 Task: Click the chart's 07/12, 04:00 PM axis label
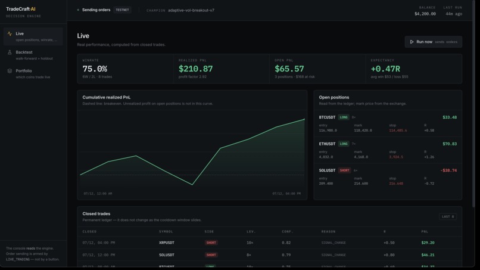[286, 194]
